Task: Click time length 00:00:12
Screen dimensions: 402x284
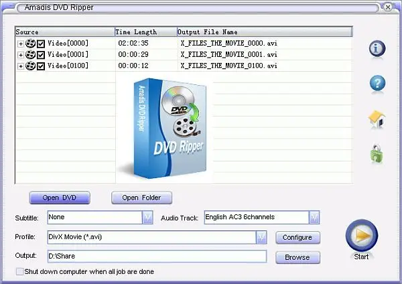Action: (133, 66)
